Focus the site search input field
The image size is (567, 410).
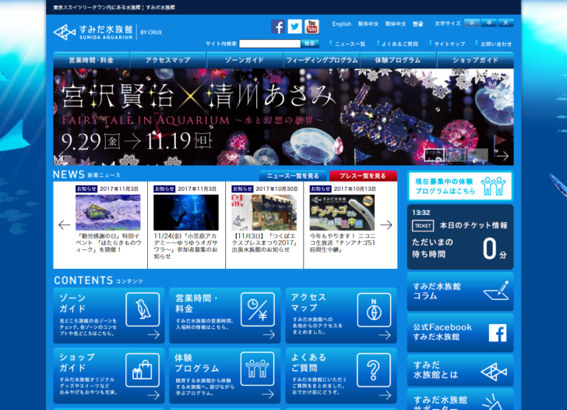269,44
